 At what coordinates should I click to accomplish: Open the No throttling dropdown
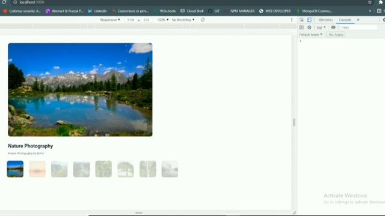point(183,20)
